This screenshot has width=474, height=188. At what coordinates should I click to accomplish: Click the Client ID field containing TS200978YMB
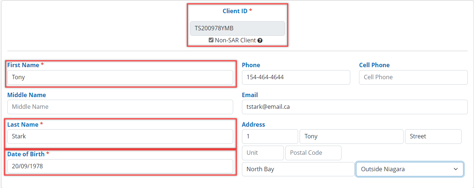(237, 28)
